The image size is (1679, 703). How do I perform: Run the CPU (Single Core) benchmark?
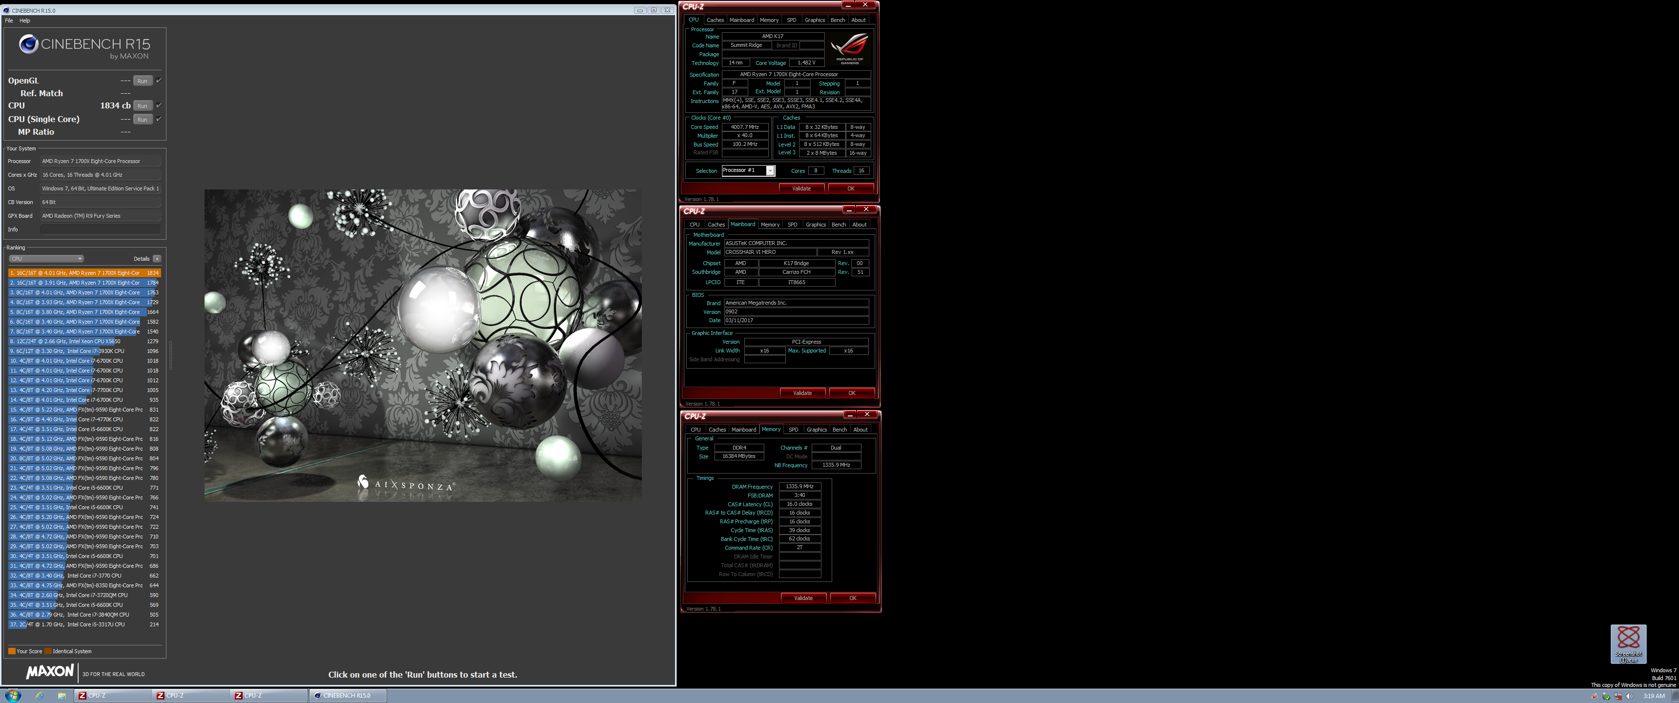(x=143, y=119)
